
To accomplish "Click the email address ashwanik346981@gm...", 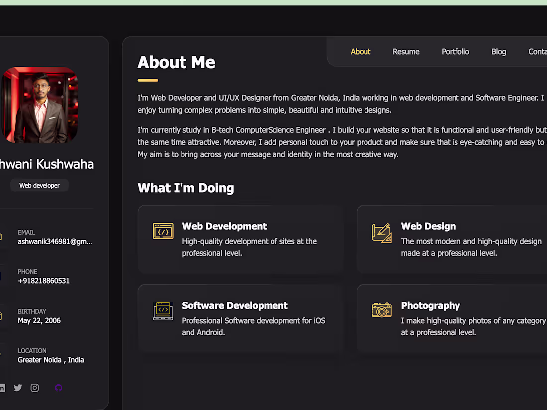I will pyautogui.click(x=55, y=241).
